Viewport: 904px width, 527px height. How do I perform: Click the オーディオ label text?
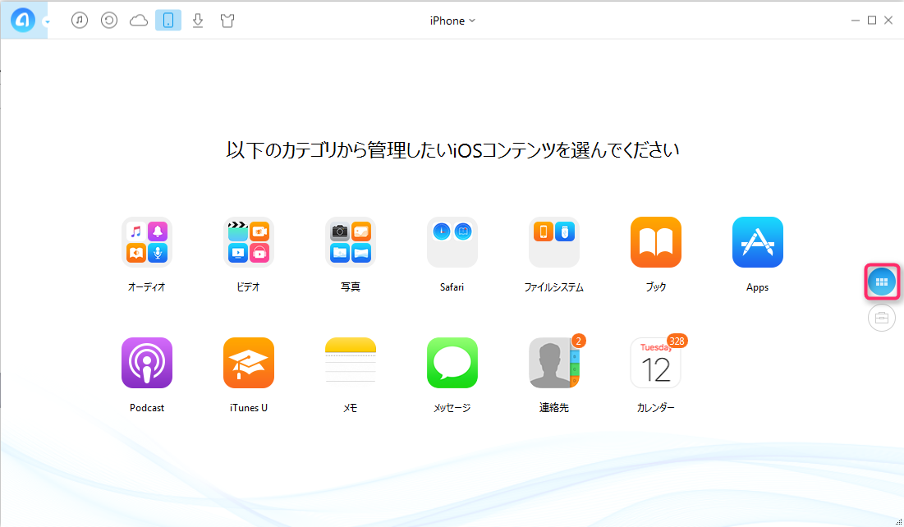pyautogui.click(x=146, y=287)
